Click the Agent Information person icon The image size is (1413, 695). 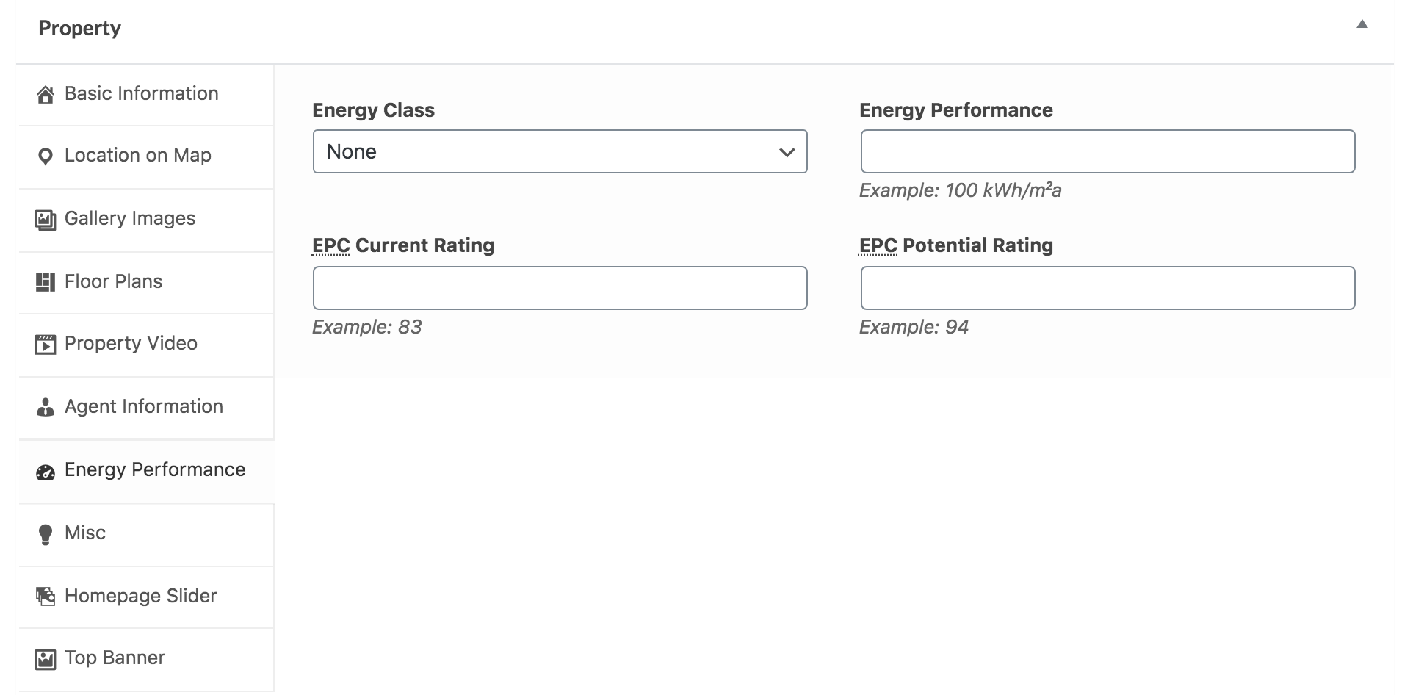46,408
